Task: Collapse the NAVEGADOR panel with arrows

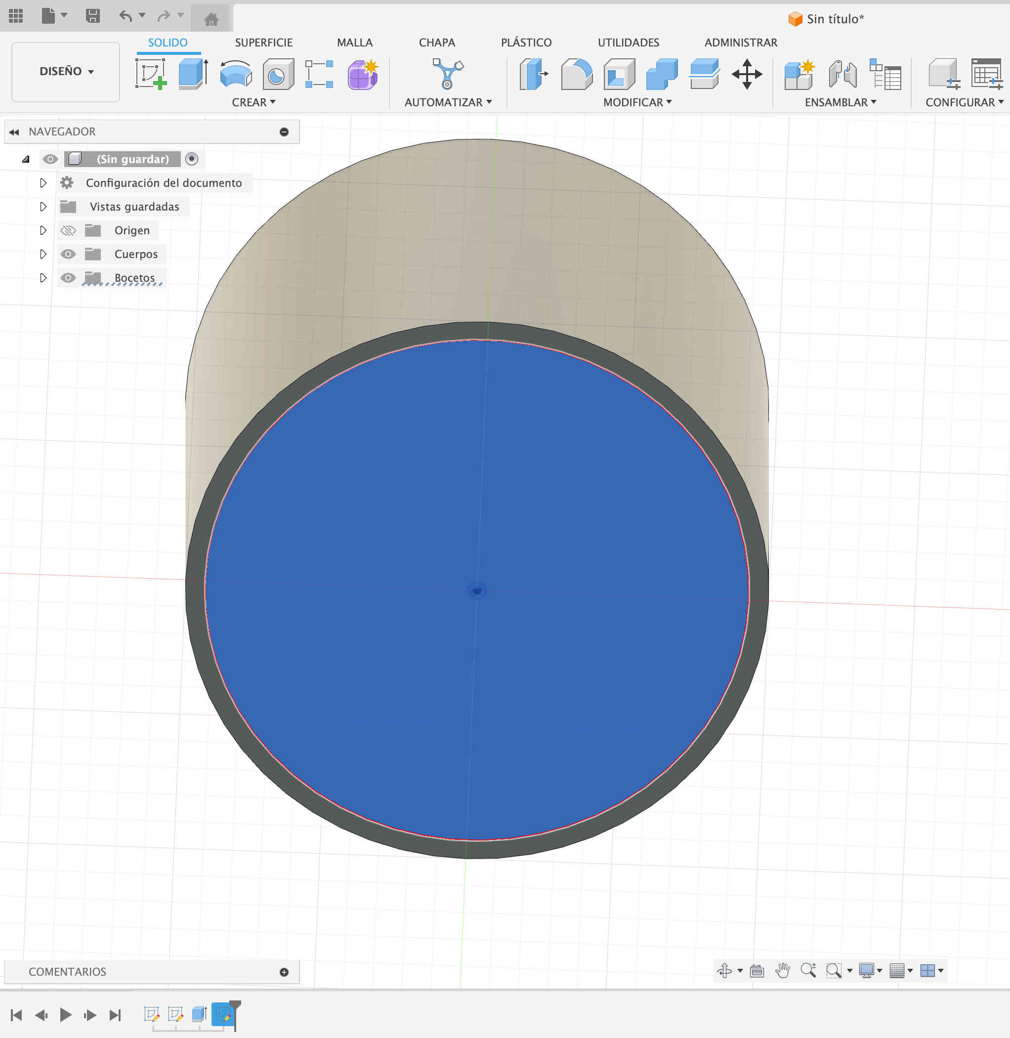Action: click(14, 131)
